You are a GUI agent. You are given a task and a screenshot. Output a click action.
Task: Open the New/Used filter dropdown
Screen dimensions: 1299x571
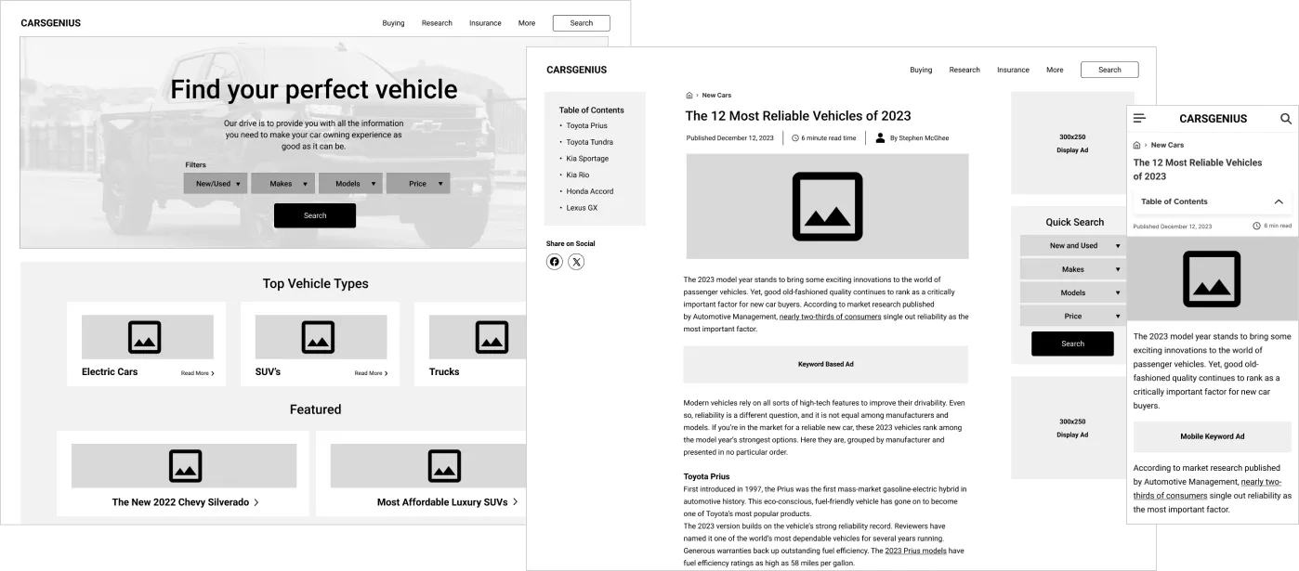216,183
